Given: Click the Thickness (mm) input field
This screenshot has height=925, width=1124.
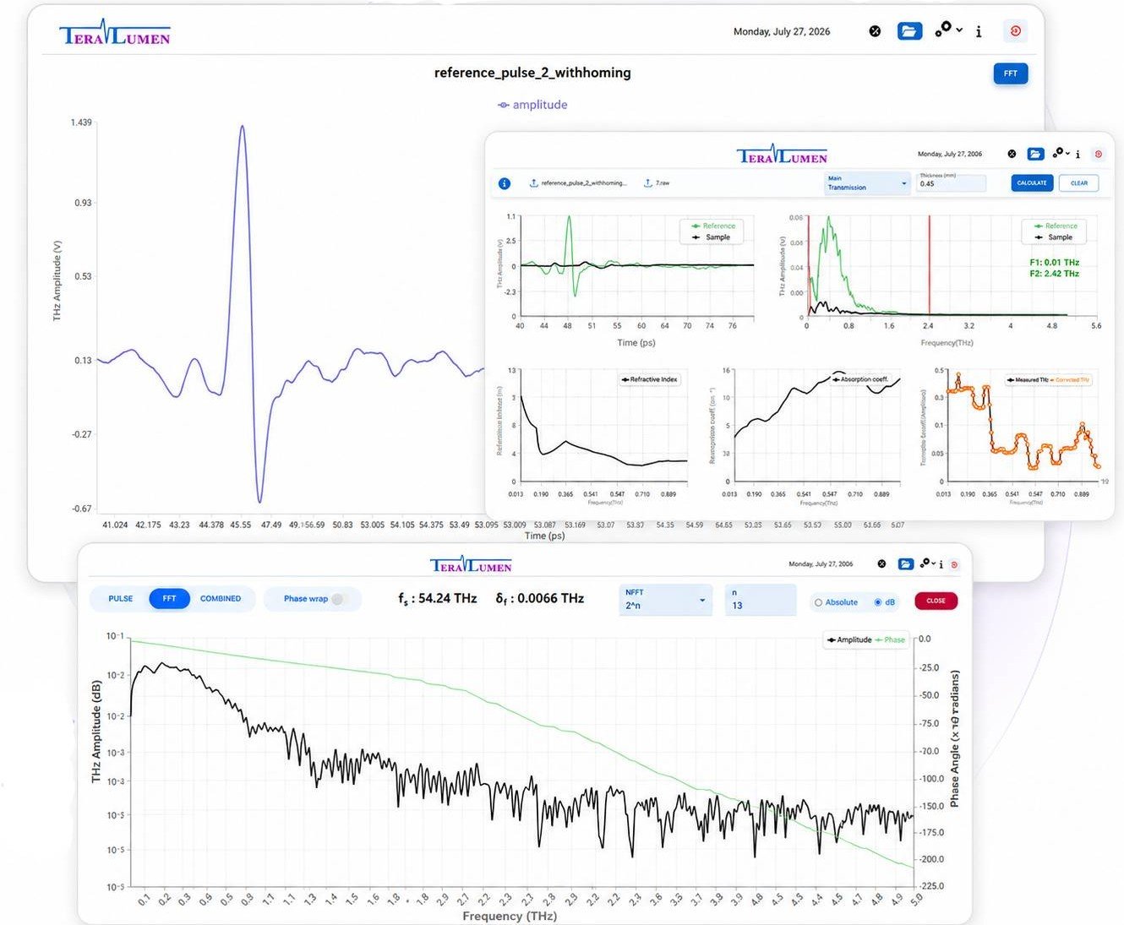Looking at the screenshot, I should pyautogui.click(x=952, y=182).
